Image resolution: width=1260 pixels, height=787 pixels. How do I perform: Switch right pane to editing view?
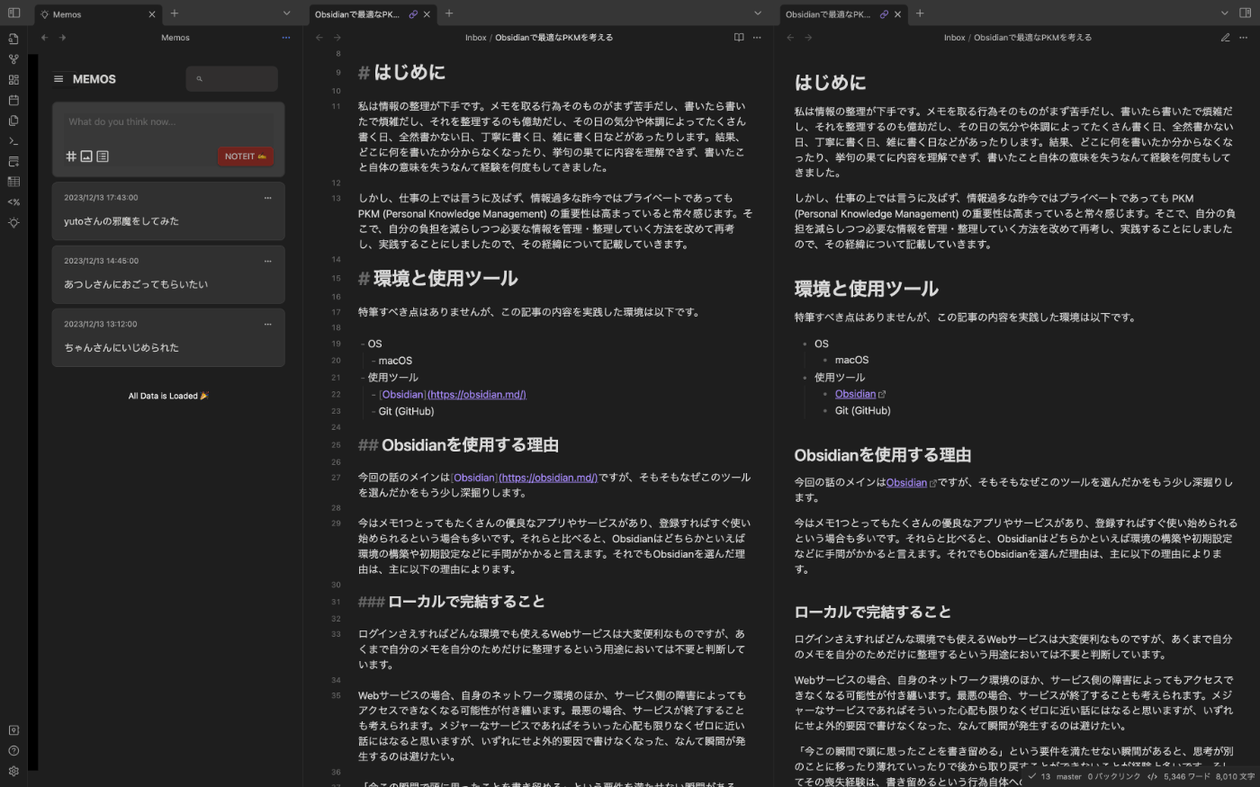tap(1225, 38)
